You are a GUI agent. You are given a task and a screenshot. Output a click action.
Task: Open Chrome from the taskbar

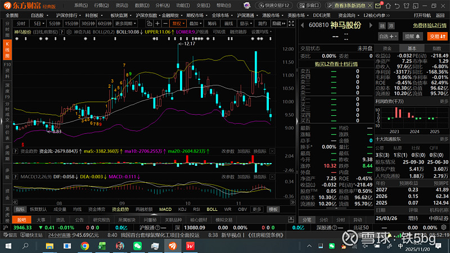(x=85, y=246)
